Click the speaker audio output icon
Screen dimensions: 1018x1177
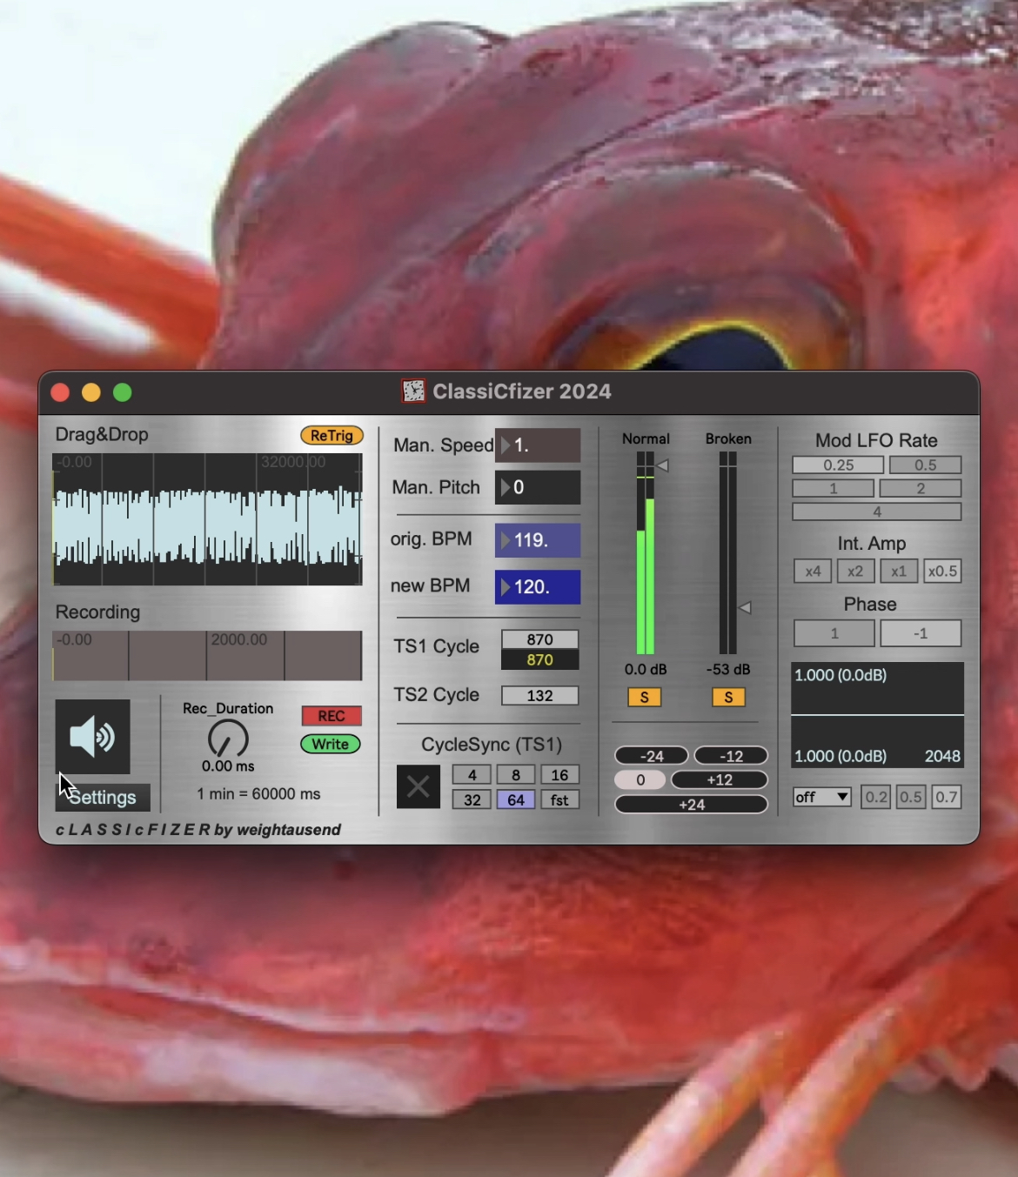click(92, 736)
